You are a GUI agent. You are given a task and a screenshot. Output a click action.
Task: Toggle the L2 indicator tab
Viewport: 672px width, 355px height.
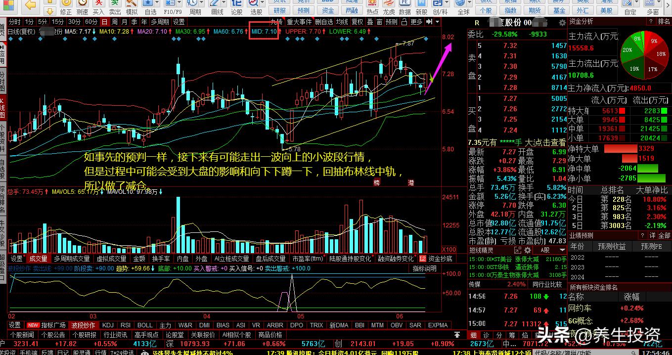point(422,258)
